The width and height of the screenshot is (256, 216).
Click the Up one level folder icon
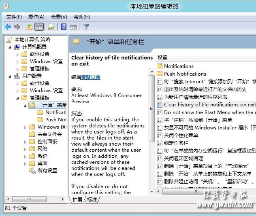pyautogui.click(x=30, y=27)
